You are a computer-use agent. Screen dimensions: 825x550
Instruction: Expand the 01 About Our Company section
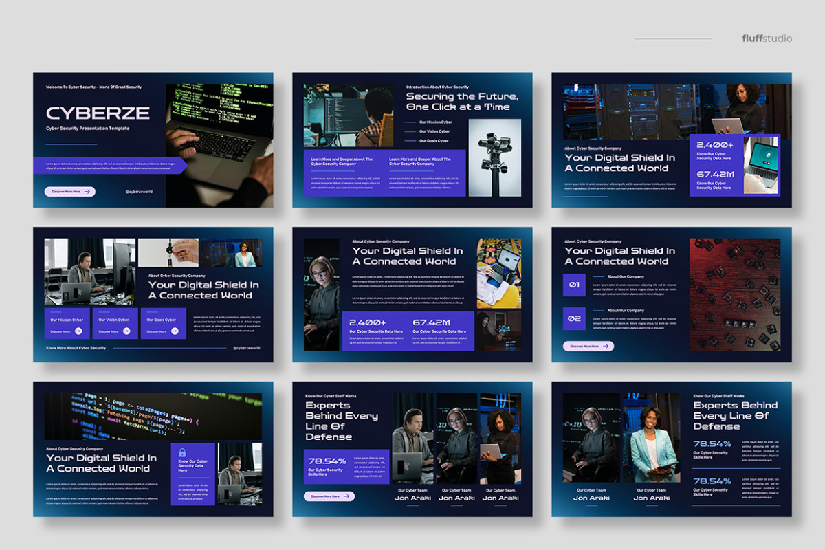[573, 285]
